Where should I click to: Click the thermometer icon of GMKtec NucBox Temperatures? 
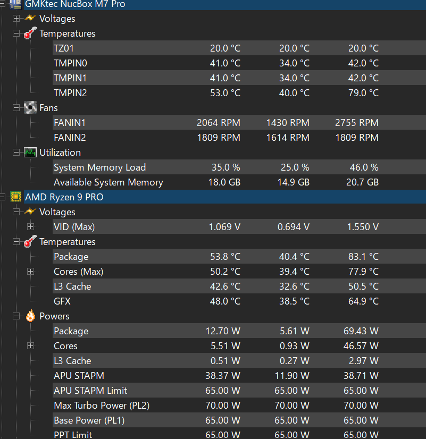pos(30,33)
